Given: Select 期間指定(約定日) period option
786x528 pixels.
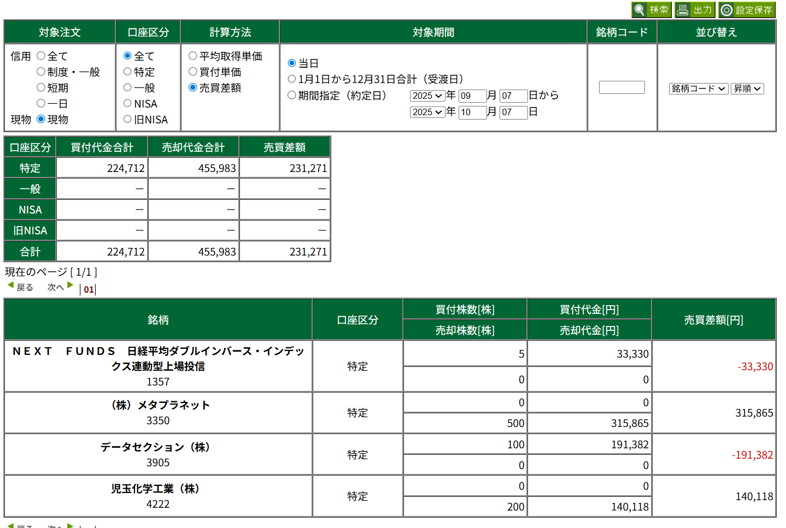Looking at the screenshot, I should [x=292, y=95].
